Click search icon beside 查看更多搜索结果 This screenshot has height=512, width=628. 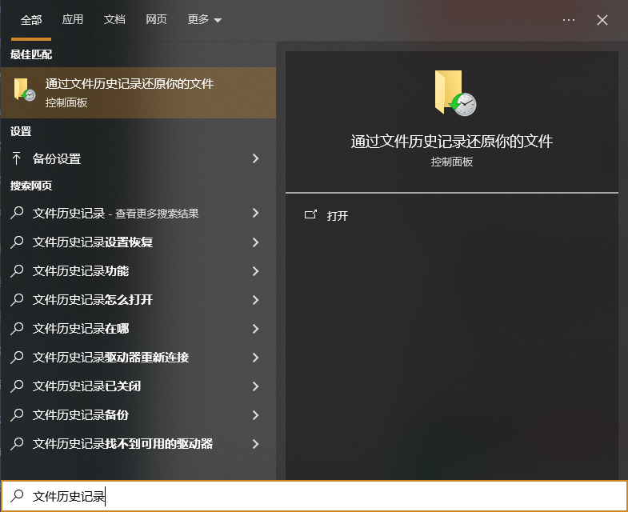pyautogui.click(x=17, y=213)
